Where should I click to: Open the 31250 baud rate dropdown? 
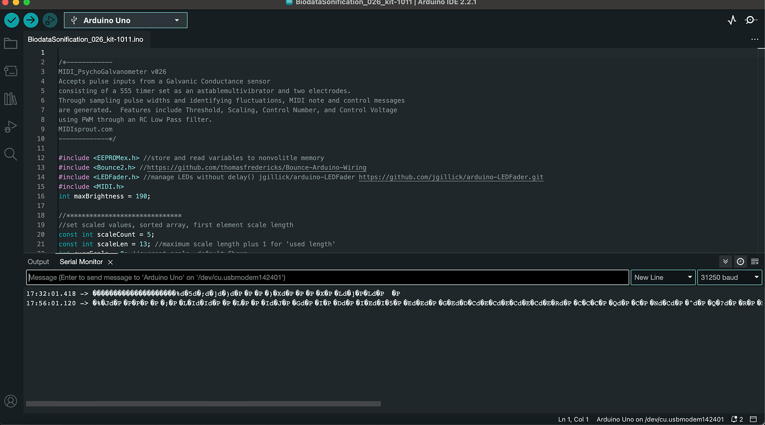(x=730, y=277)
